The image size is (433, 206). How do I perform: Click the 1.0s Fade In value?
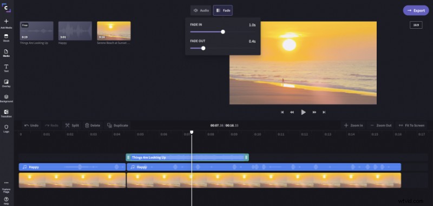click(x=252, y=25)
